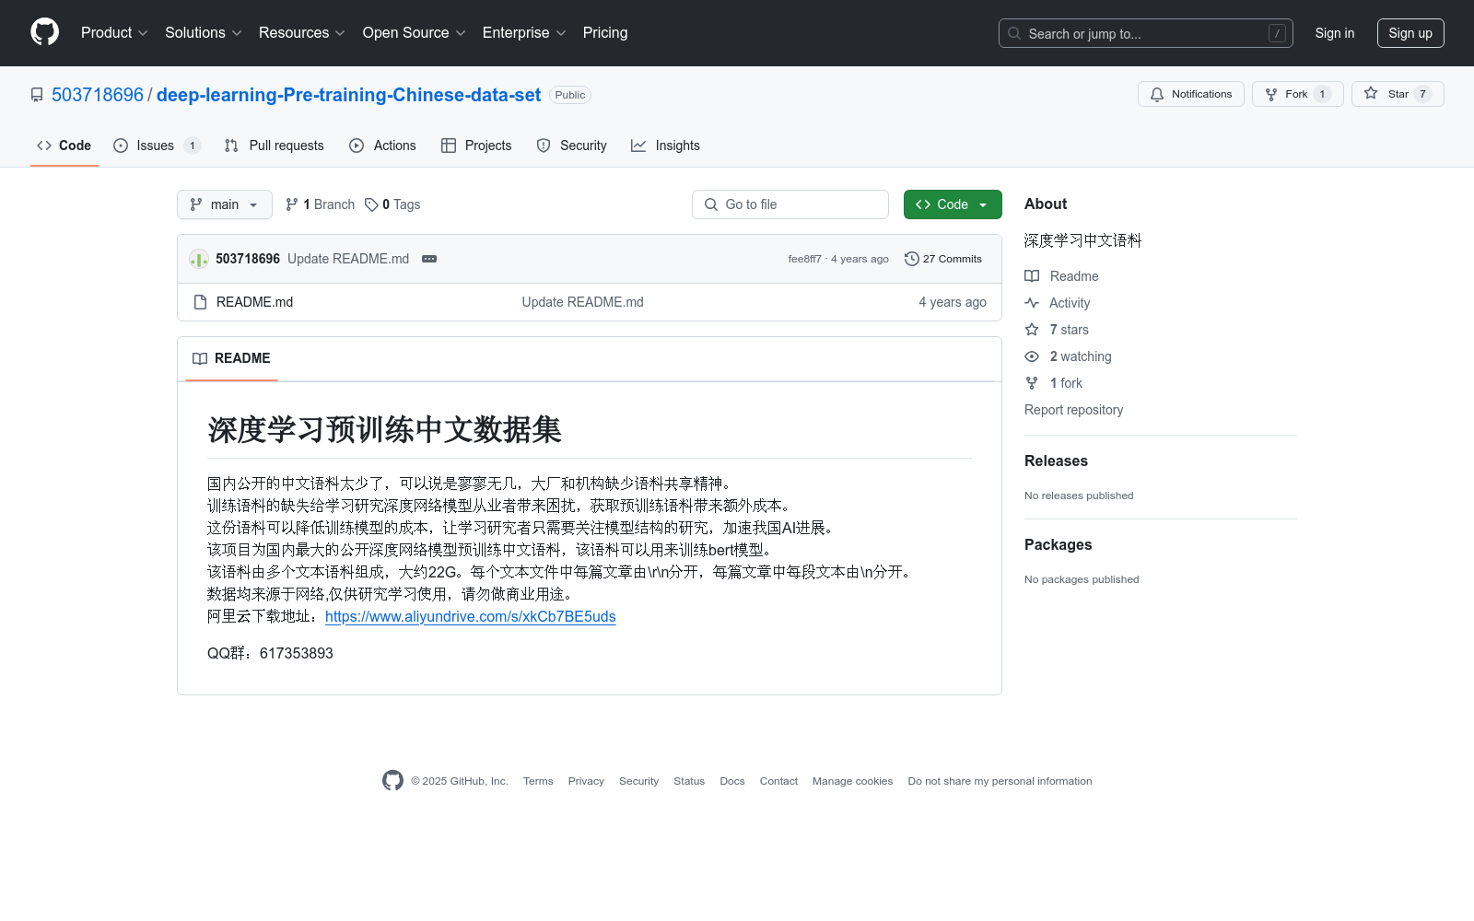The height and width of the screenshot is (921, 1474).
Task: View the 0 Tags list
Action: click(x=392, y=204)
